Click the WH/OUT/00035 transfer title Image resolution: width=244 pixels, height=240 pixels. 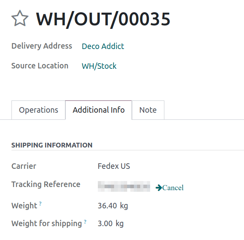click(103, 19)
